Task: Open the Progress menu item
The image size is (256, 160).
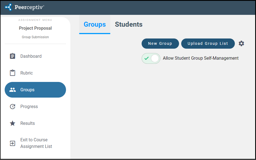Action: click(29, 106)
